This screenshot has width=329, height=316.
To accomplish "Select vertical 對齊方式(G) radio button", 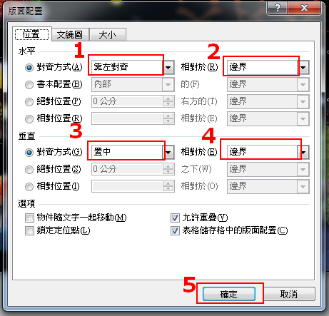I will point(29,153).
